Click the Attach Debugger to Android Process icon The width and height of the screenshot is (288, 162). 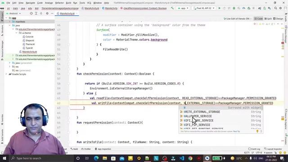click(x=249, y=8)
